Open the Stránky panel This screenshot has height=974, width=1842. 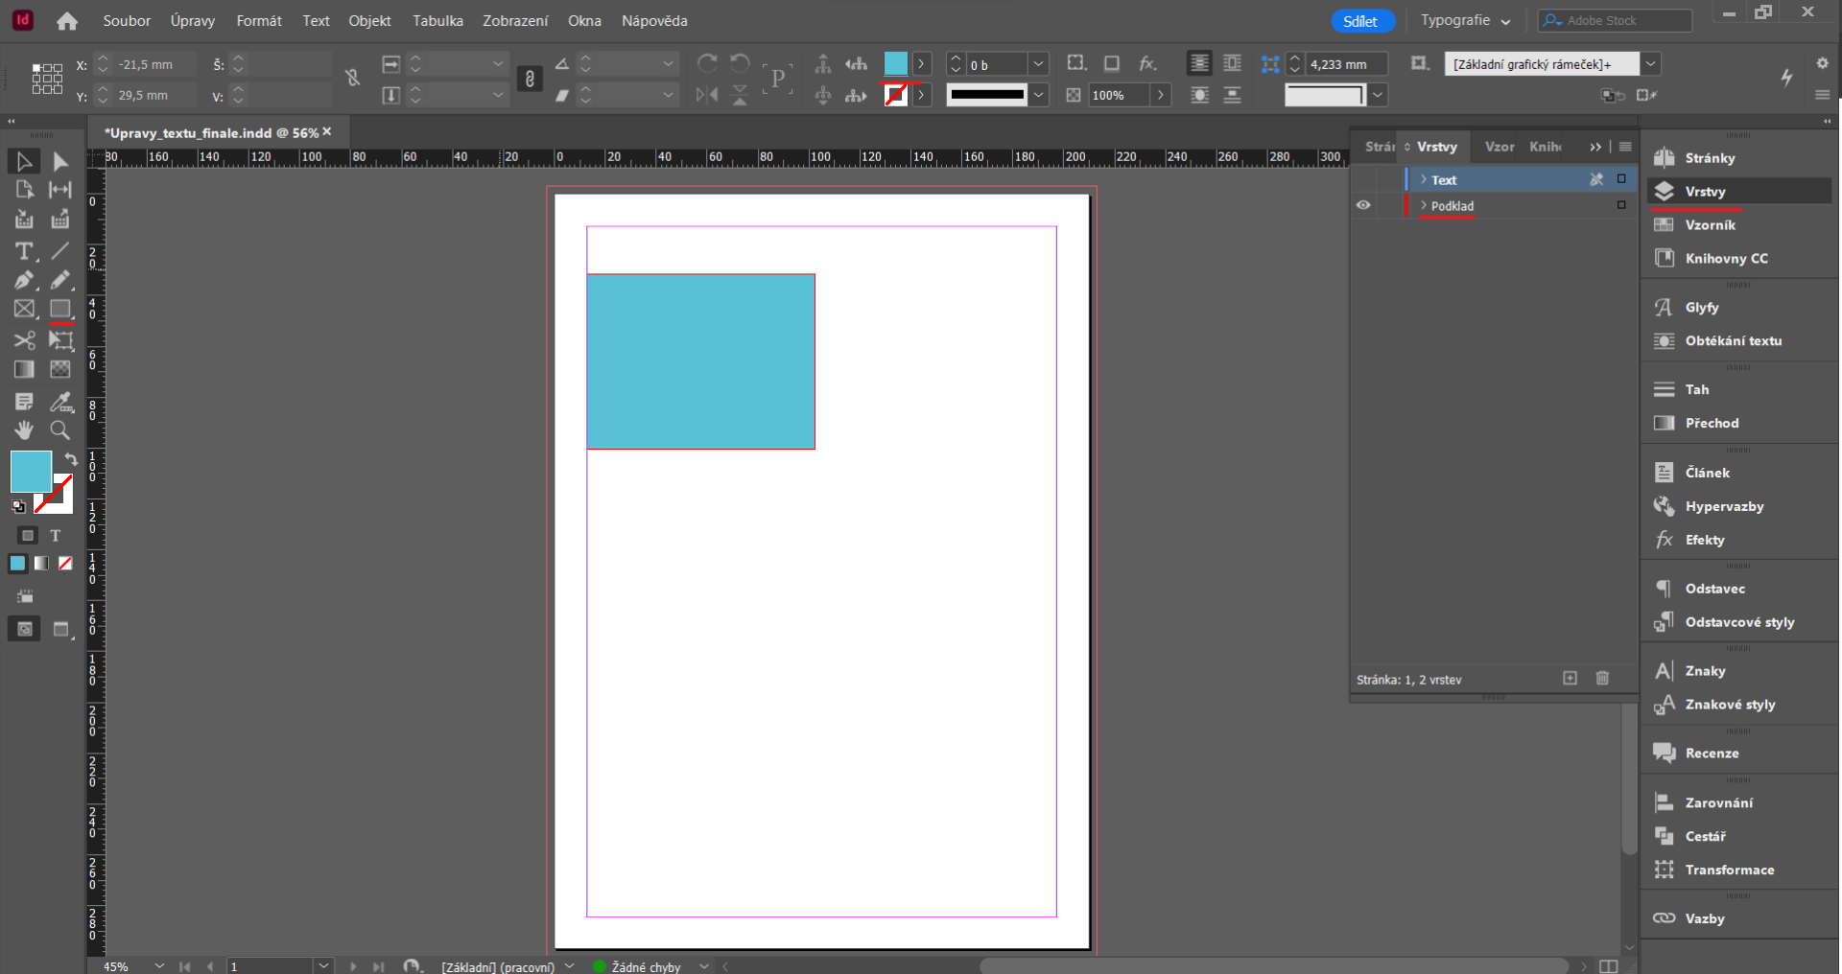[1709, 157]
